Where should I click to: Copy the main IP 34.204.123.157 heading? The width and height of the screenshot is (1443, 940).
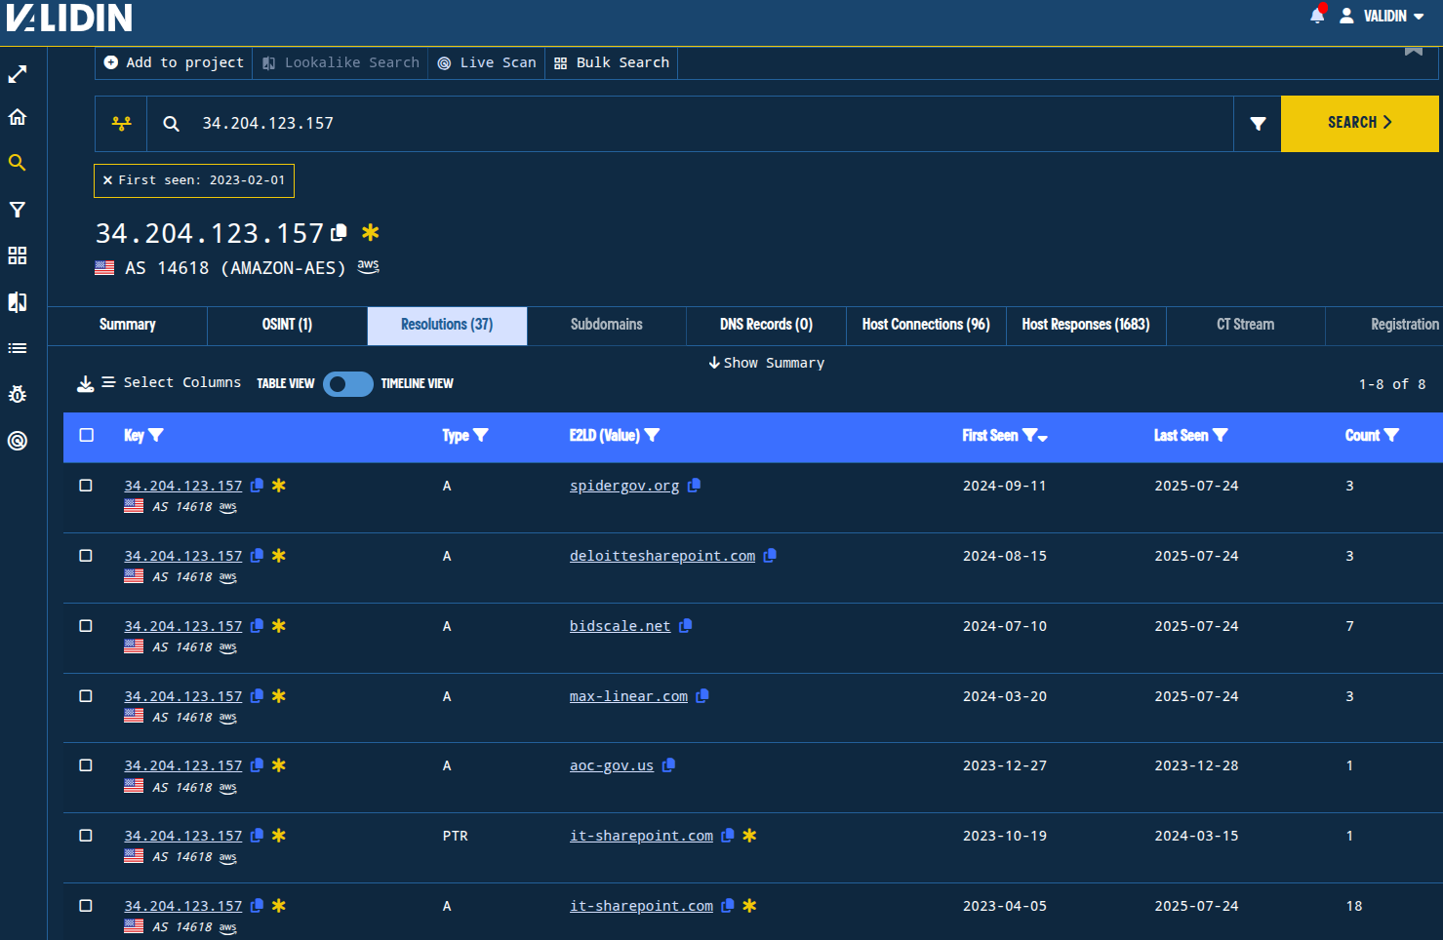coord(340,232)
